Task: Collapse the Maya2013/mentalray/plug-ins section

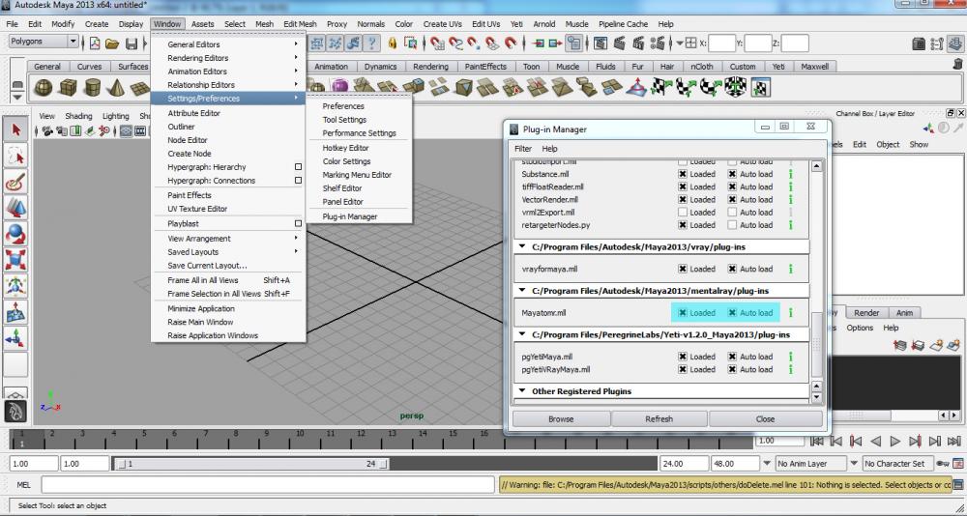Action: point(522,290)
